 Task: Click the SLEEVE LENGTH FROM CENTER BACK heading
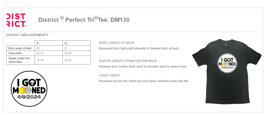128,61
